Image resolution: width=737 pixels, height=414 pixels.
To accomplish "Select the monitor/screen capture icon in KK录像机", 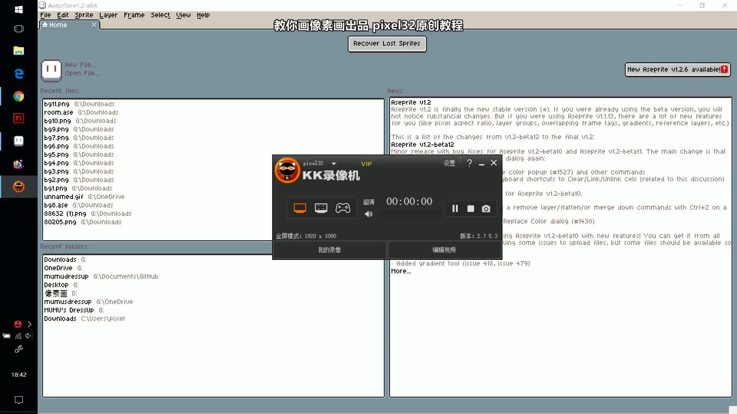I will (300, 208).
